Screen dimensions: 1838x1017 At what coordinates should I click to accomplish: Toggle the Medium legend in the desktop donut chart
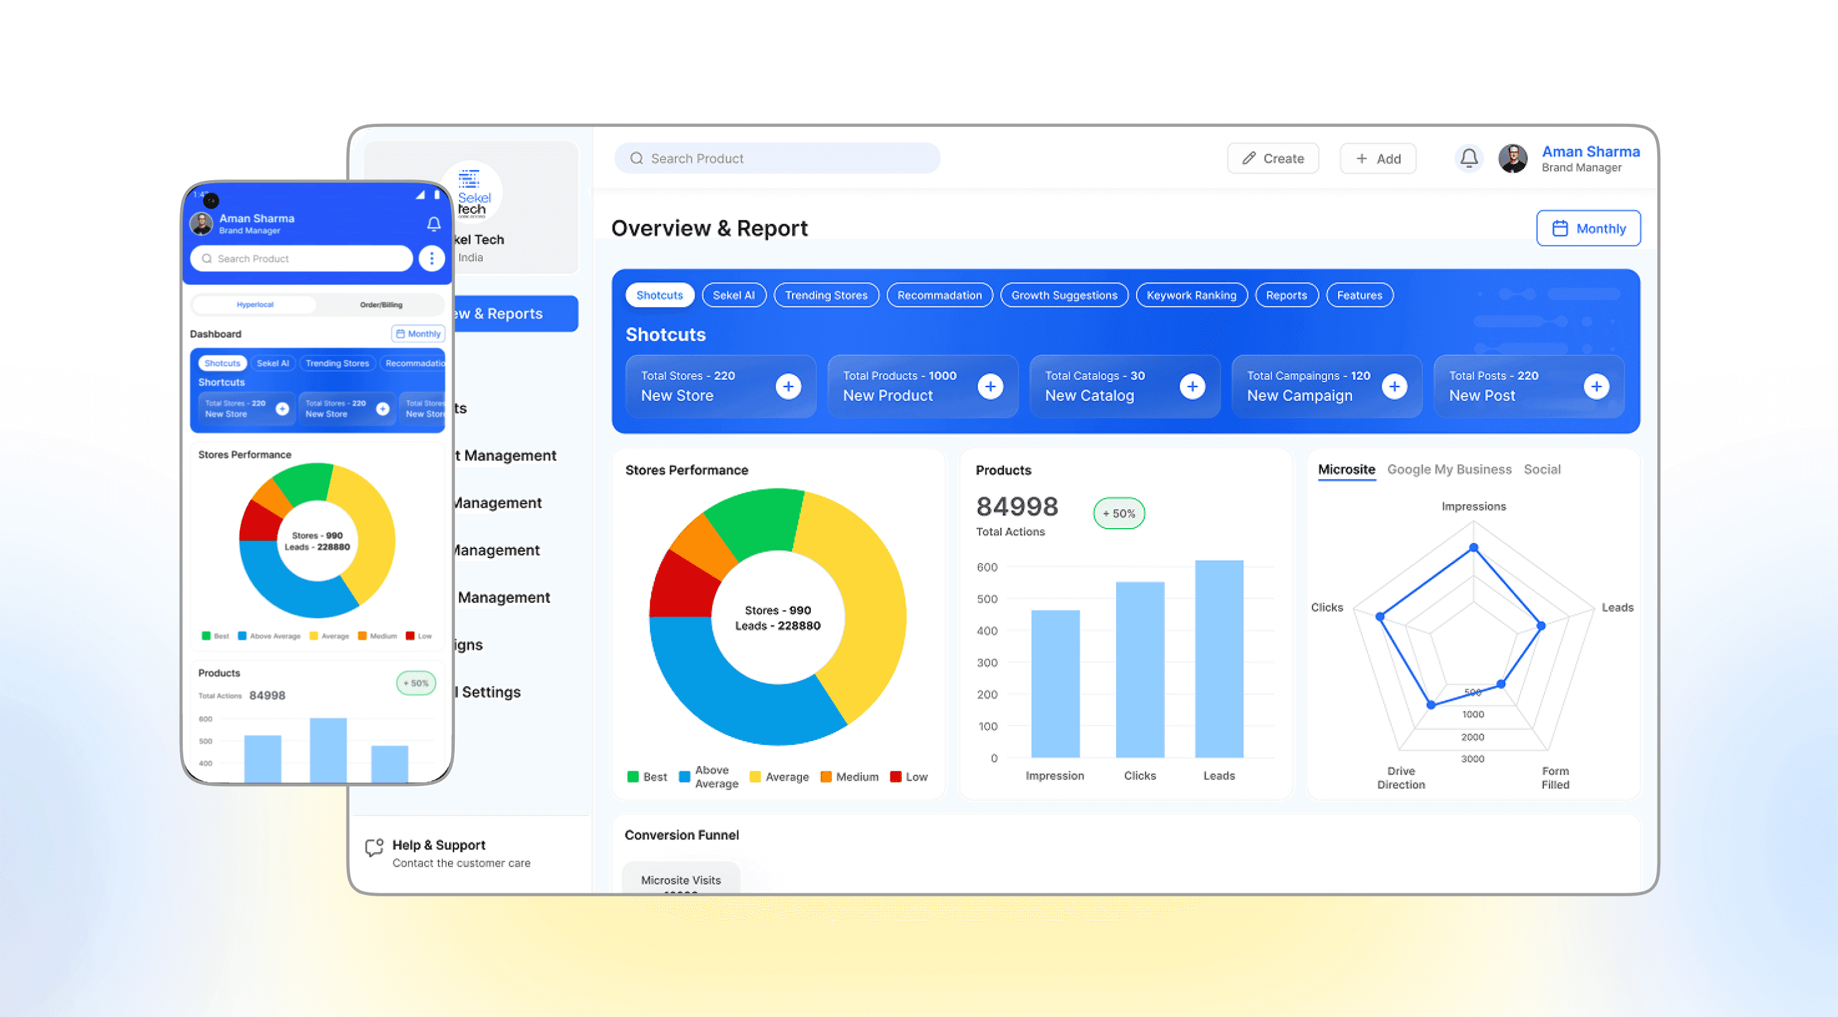(827, 777)
